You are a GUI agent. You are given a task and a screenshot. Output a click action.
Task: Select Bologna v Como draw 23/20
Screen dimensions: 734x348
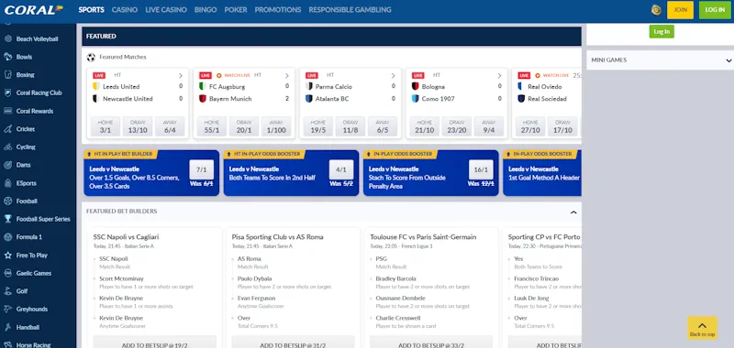pos(456,126)
